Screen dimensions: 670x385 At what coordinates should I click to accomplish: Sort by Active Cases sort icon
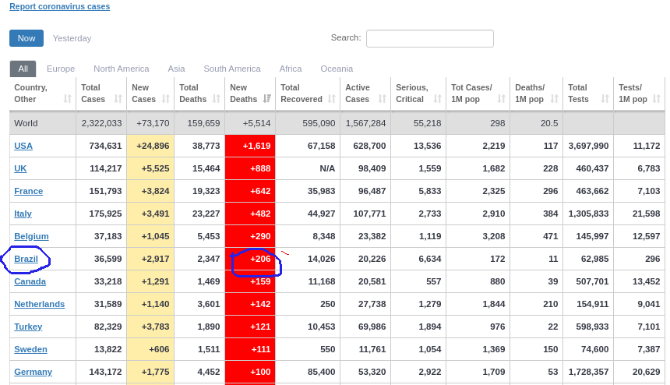382,99
